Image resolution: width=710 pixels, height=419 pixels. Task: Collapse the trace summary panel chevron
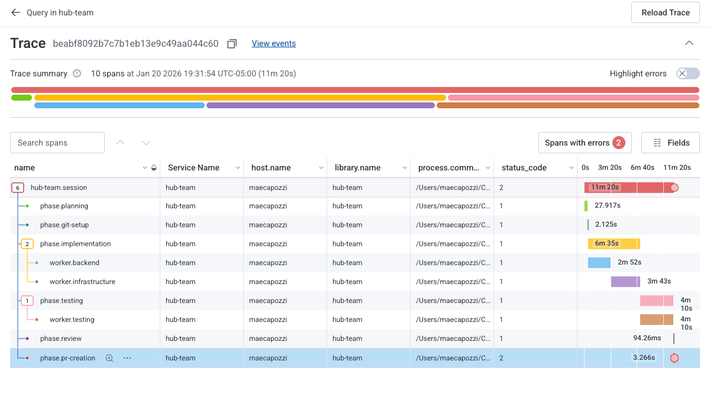click(689, 43)
